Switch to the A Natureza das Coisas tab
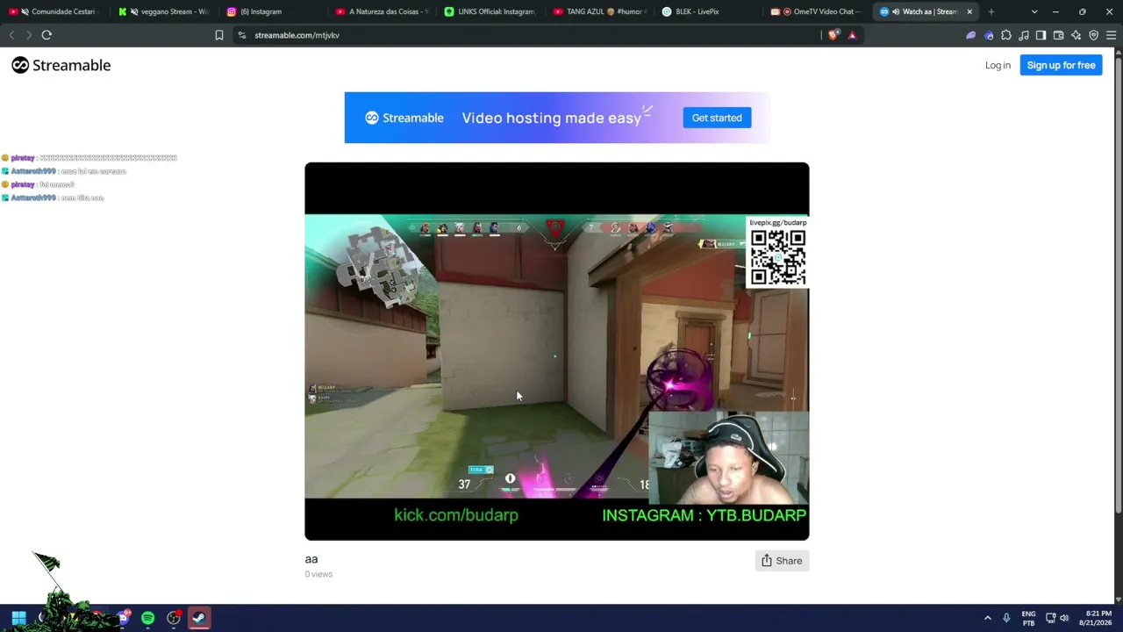 383,11
